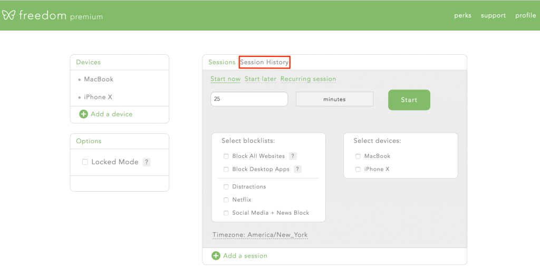This screenshot has width=540, height=267.
Task: Open the support link in header
Action: [493, 15]
